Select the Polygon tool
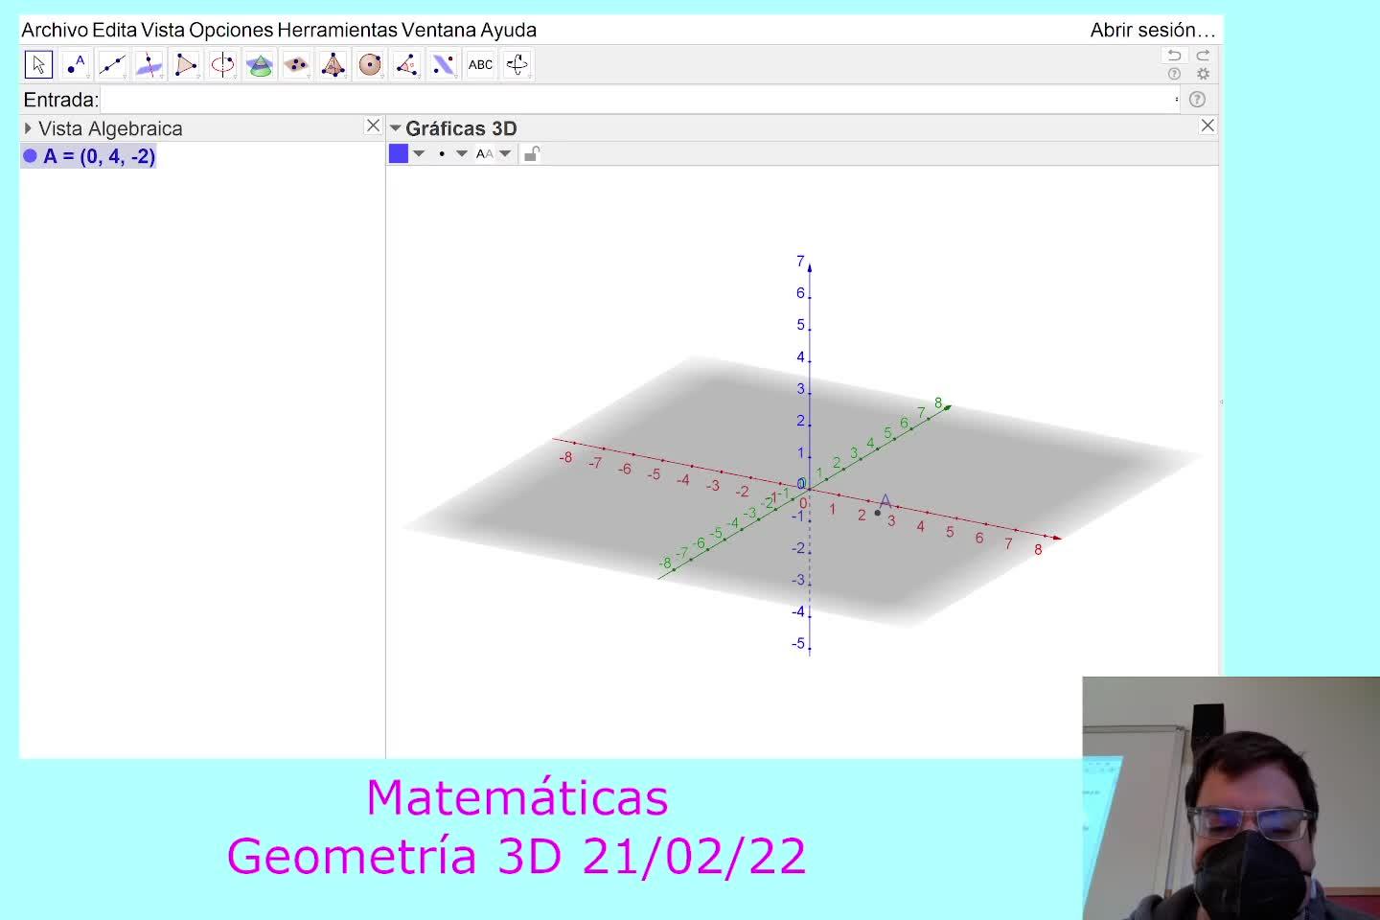 tap(186, 65)
